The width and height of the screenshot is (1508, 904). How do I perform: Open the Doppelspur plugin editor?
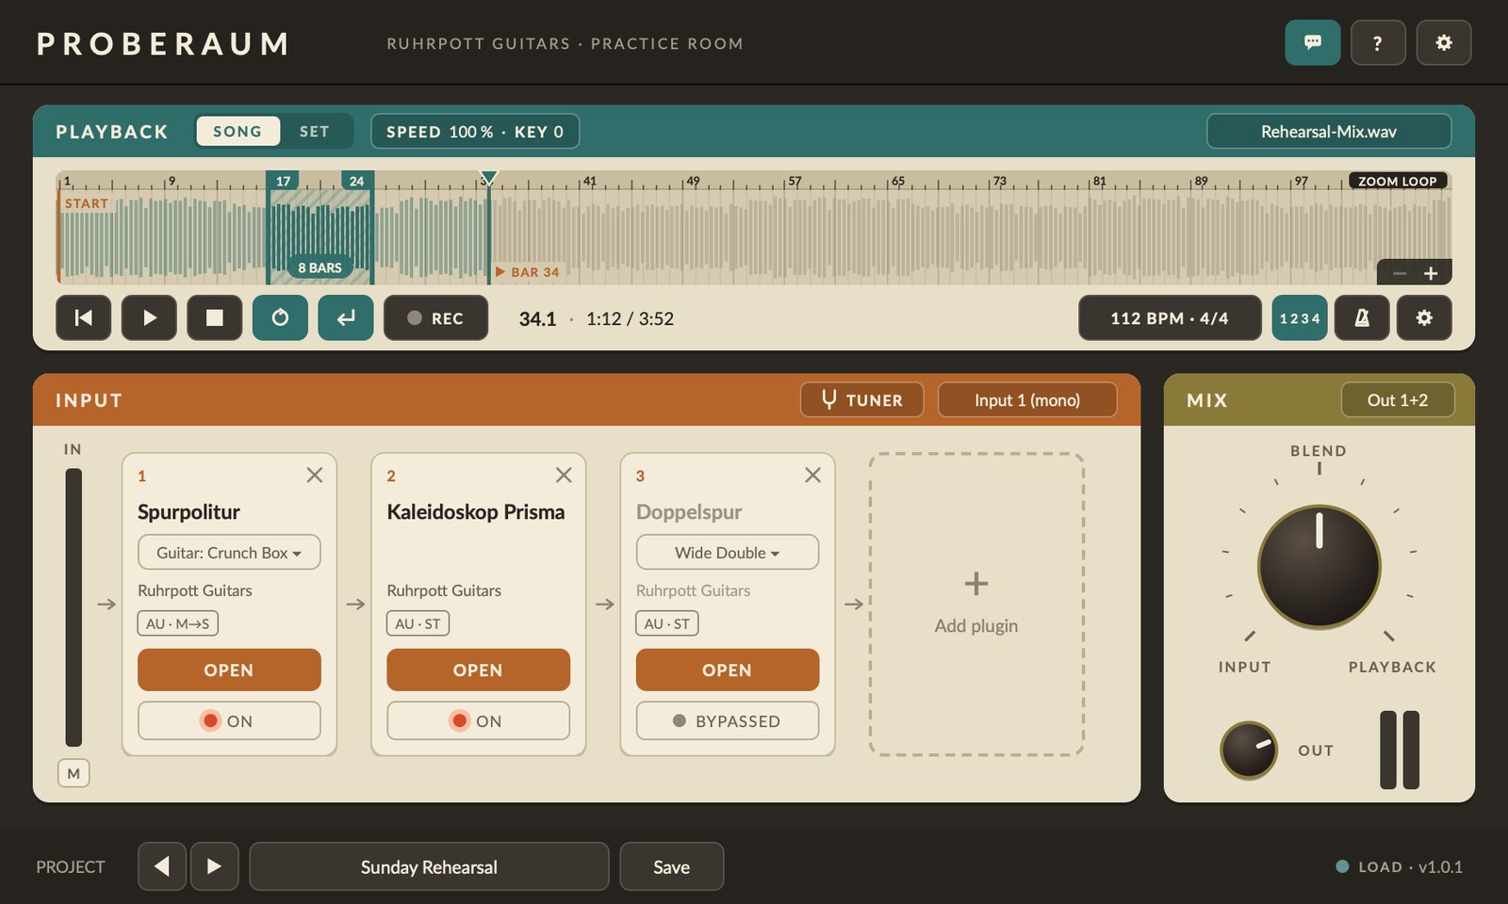tap(728, 670)
